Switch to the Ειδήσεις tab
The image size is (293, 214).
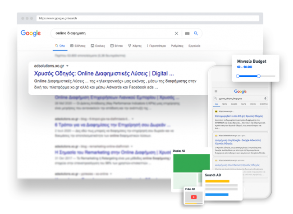click(x=78, y=46)
